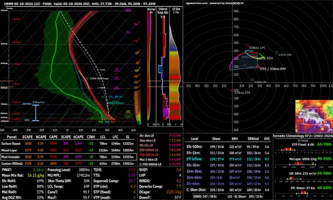The width and height of the screenshot is (333, 200).
Task: Click the 2579m effective inflow label
Action: pyautogui.click(x=27, y=104)
